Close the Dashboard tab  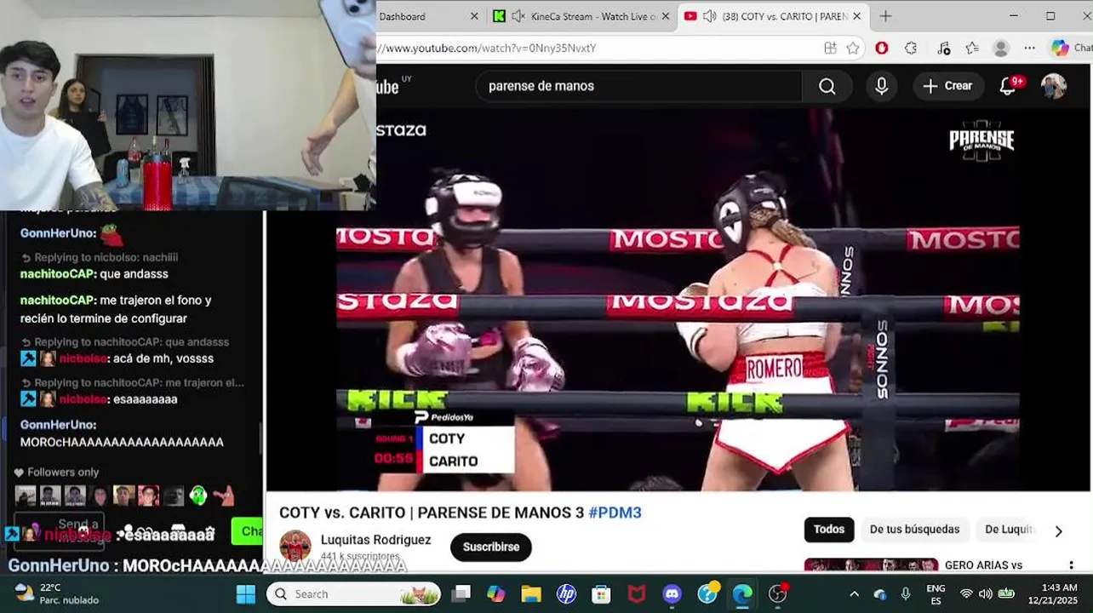tap(474, 16)
